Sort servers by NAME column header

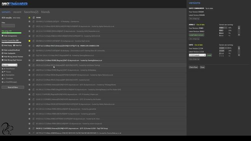coord(38,18)
